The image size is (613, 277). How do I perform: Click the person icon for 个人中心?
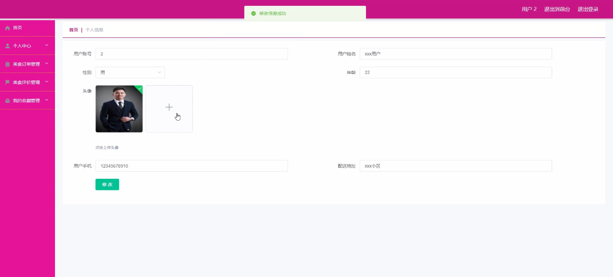click(7, 46)
